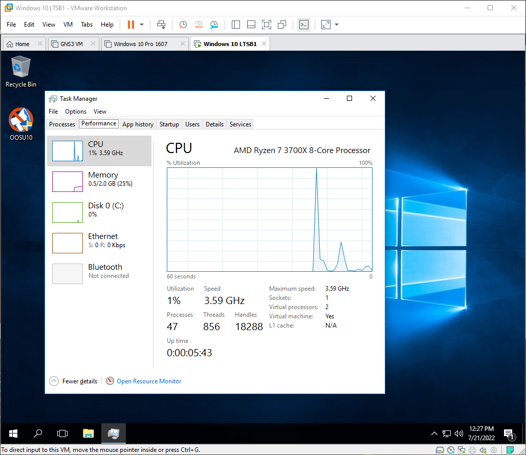Screen dimensions: 526x455
Task: Click the VMware sound card status icon
Action: click(x=483, y=450)
